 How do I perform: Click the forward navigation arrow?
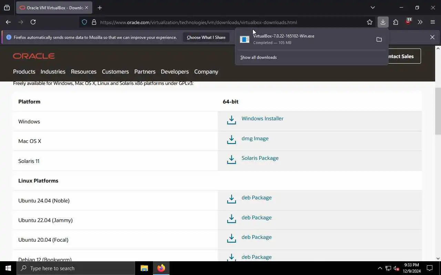click(x=21, y=22)
